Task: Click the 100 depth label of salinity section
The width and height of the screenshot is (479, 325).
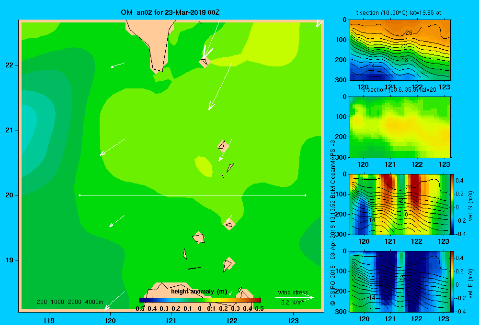Action: tap(341, 117)
